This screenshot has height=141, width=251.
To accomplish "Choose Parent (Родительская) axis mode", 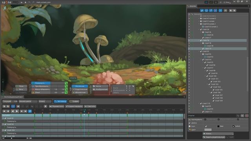I will (x=80, y=89).
